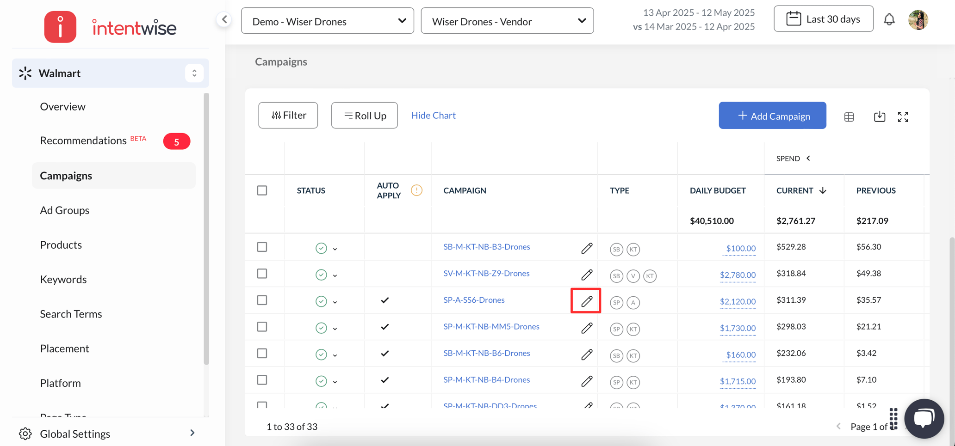Open the chat support widget
955x446 pixels.
coord(924,418)
